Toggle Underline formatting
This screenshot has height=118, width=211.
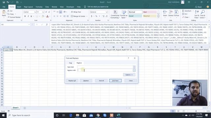click(31, 16)
